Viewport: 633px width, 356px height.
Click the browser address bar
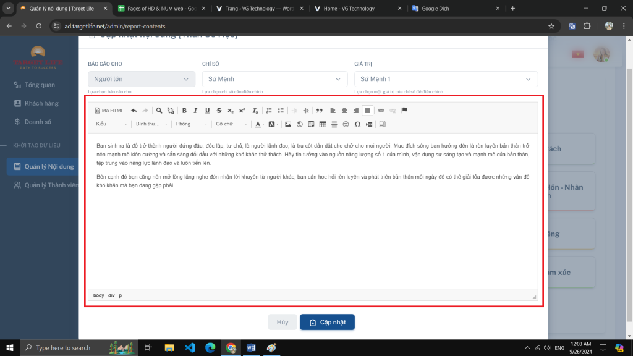click(299, 26)
